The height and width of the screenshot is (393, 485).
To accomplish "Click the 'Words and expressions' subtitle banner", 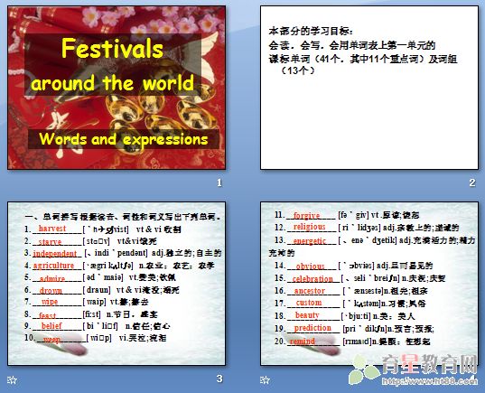I will coord(124,139).
